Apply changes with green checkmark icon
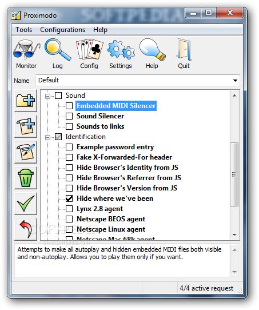Image resolution: width=259 pixels, height=310 pixels. tap(26, 204)
